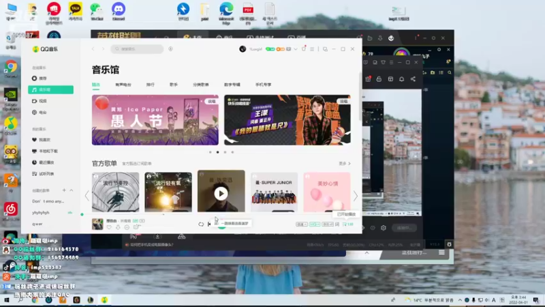Screen dimensions: 545x307
Task: Open Windows Start button
Action: [7, 300]
